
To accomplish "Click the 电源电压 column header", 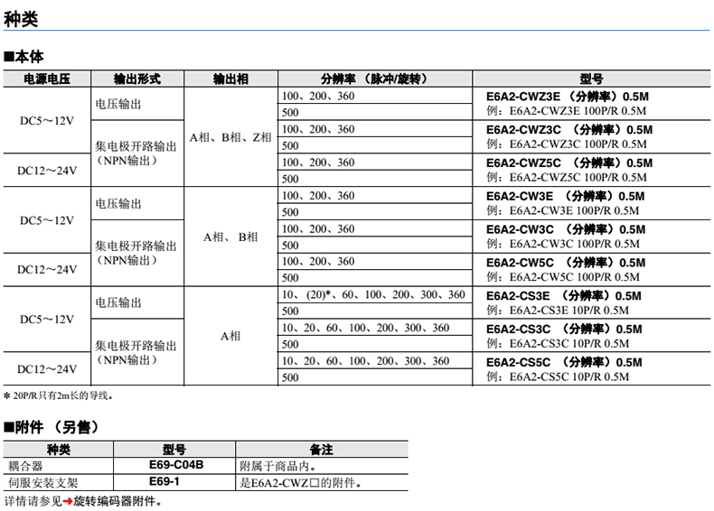I will [45, 79].
